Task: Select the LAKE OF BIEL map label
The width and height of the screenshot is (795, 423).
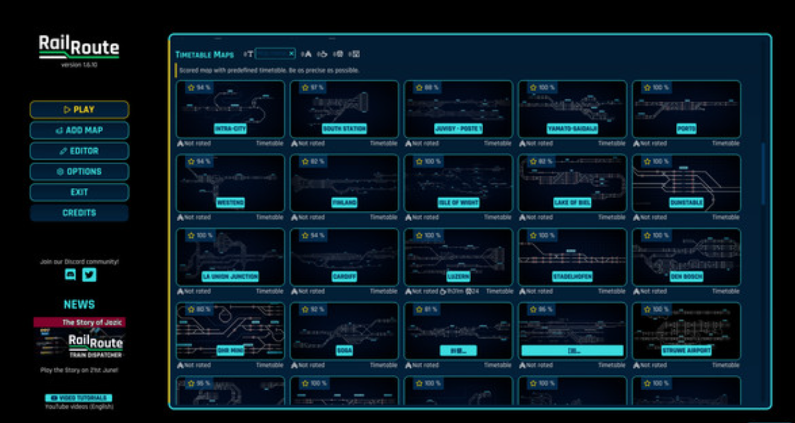Action: click(x=572, y=202)
